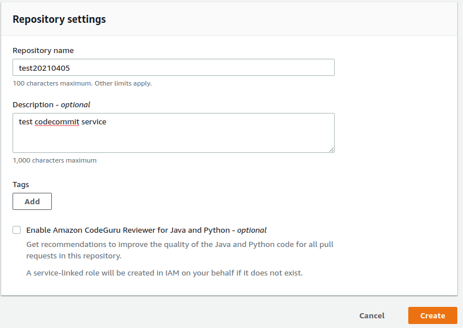The width and height of the screenshot is (463, 328).
Task: Click the Tags section label
Action: [x=21, y=185]
